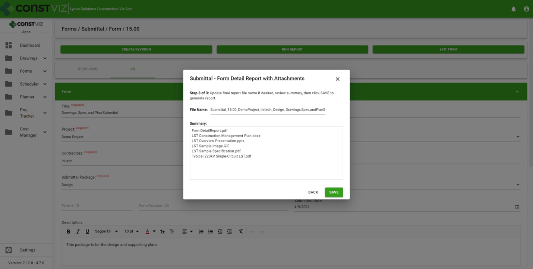Open the Segoe UI font dropdown
533x269 pixels.
click(106, 232)
